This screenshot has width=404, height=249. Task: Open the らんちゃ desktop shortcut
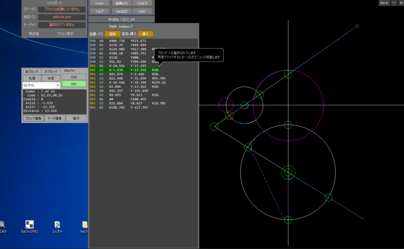[58, 224]
